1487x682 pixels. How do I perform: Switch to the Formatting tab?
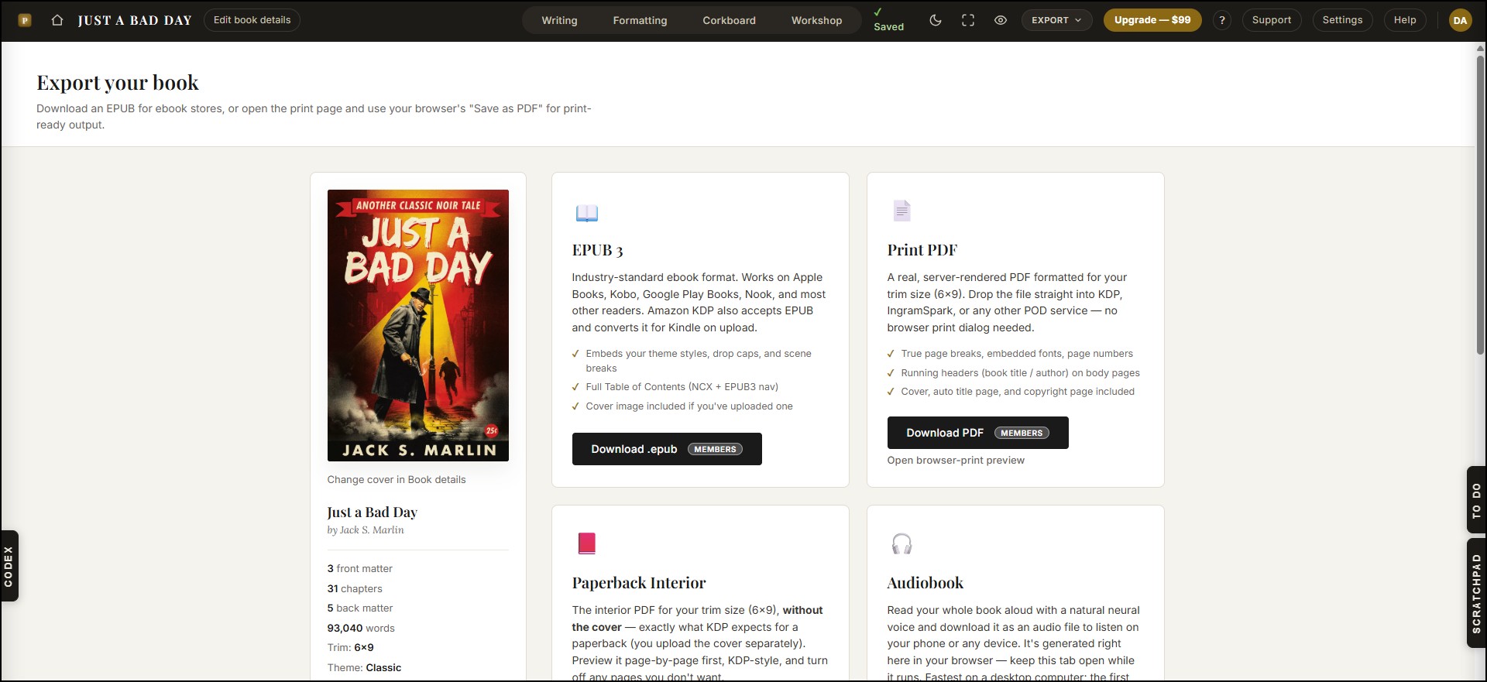tap(640, 20)
